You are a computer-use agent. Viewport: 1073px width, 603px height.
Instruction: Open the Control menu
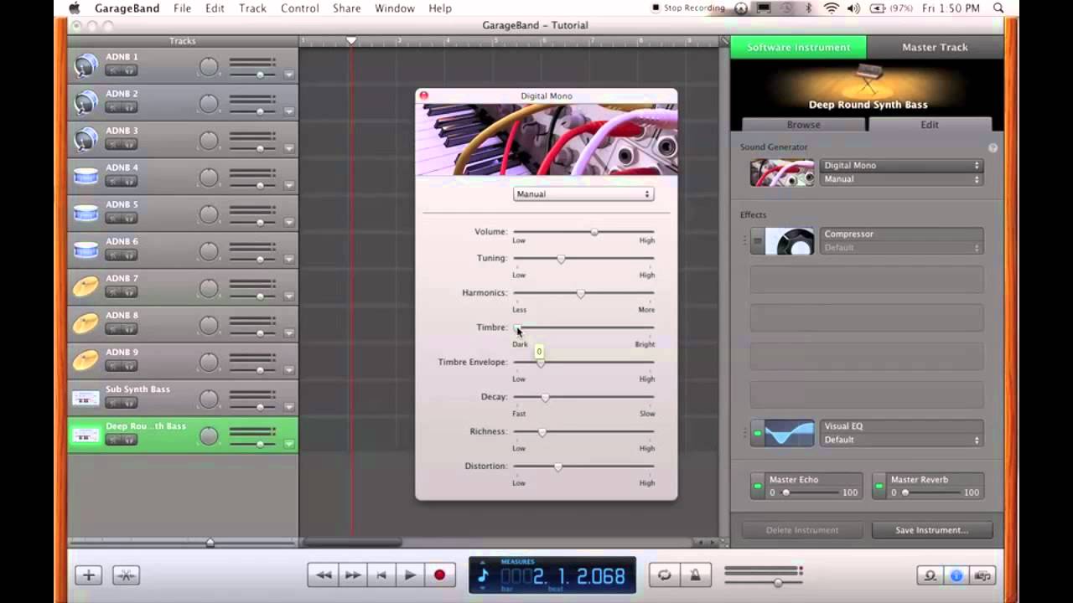point(299,8)
